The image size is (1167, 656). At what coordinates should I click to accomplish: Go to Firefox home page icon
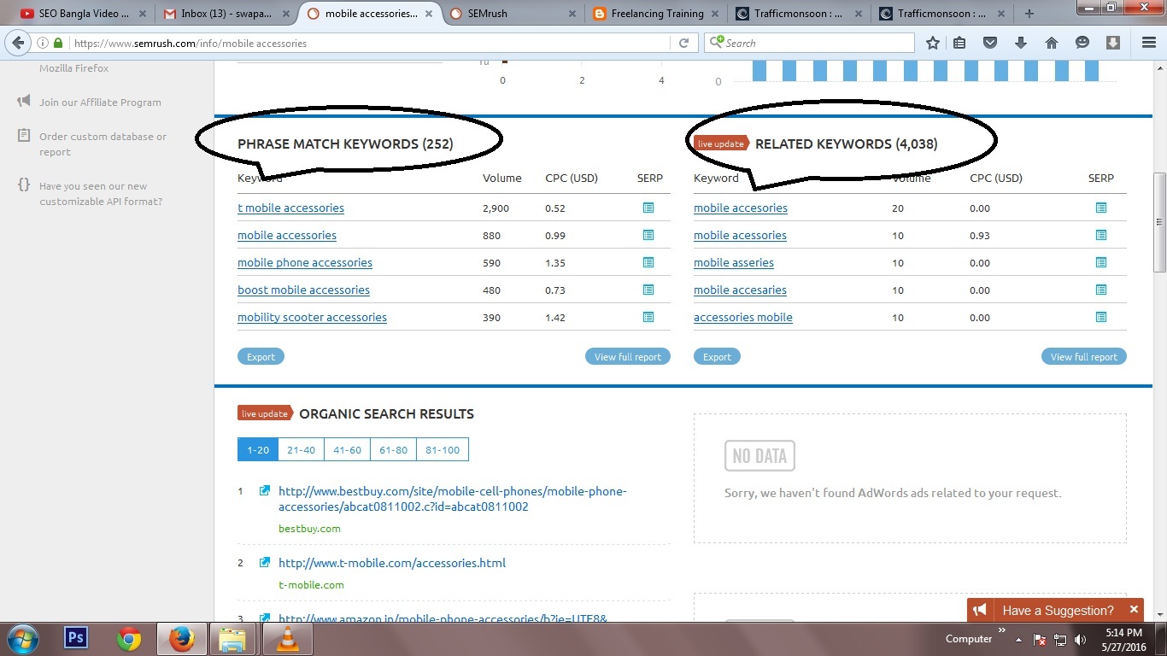click(x=1052, y=43)
